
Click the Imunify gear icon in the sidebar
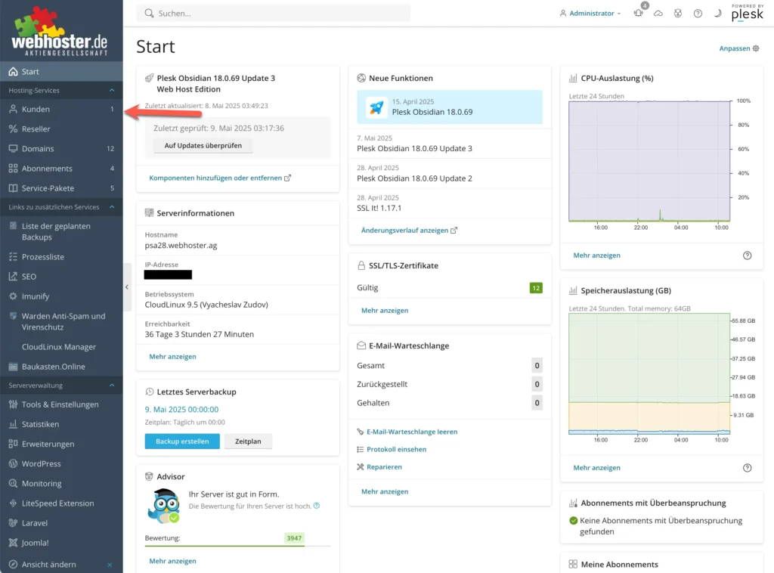(x=13, y=296)
